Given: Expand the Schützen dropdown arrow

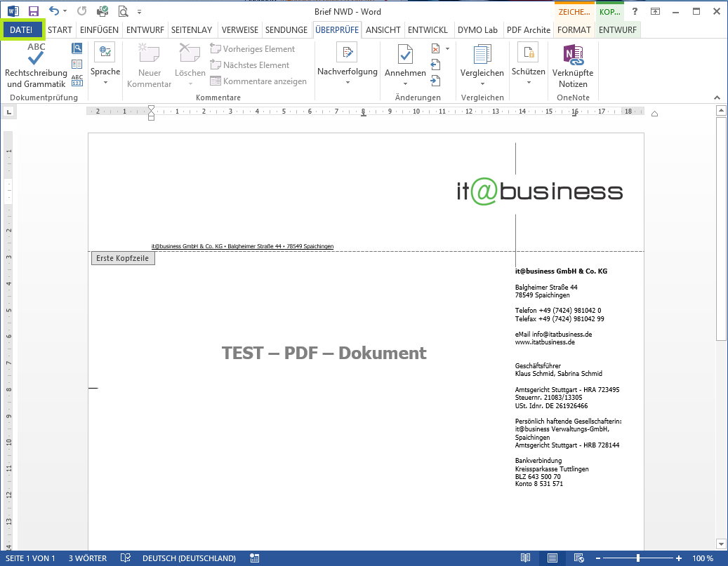Looking at the screenshot, I should [529, 83].
